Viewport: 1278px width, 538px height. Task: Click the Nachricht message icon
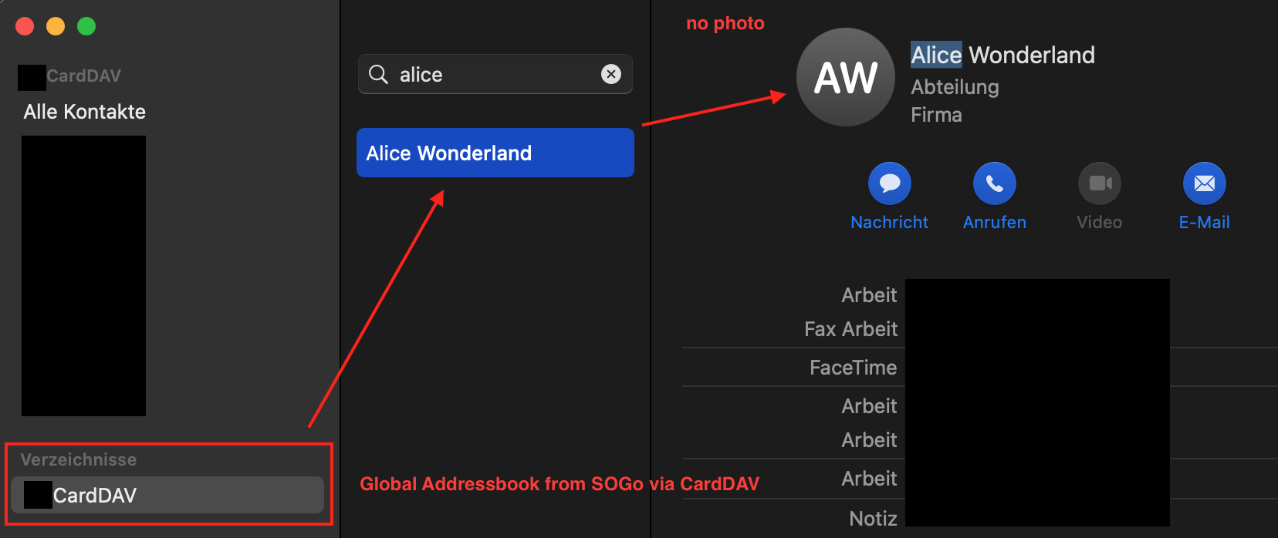point(889,183)
